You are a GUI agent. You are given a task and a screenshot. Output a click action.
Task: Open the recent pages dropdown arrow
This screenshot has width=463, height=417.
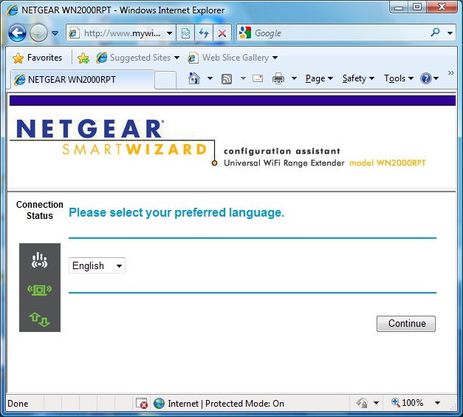coord(55,33)
